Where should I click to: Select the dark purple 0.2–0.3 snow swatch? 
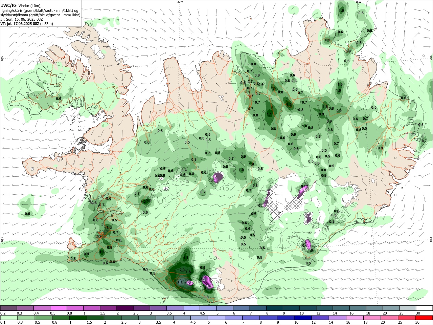pyautogui.click(x=8, y=308)
